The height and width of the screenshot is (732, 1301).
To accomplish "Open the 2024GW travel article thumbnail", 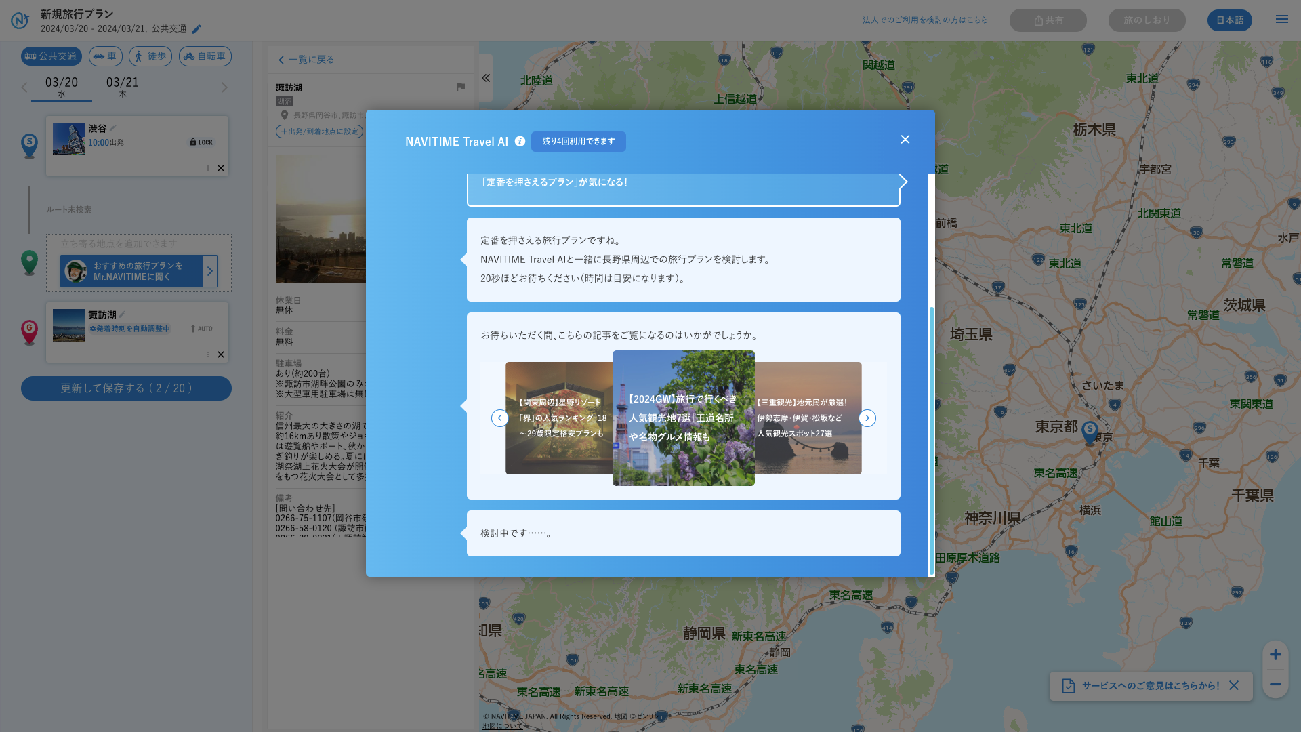I will [x=683, y=418].
